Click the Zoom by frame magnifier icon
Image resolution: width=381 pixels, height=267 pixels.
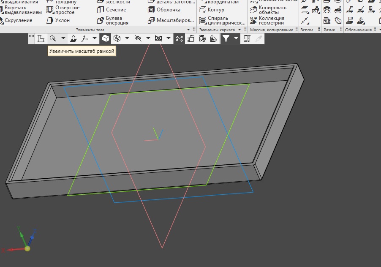tap(53, 38)
